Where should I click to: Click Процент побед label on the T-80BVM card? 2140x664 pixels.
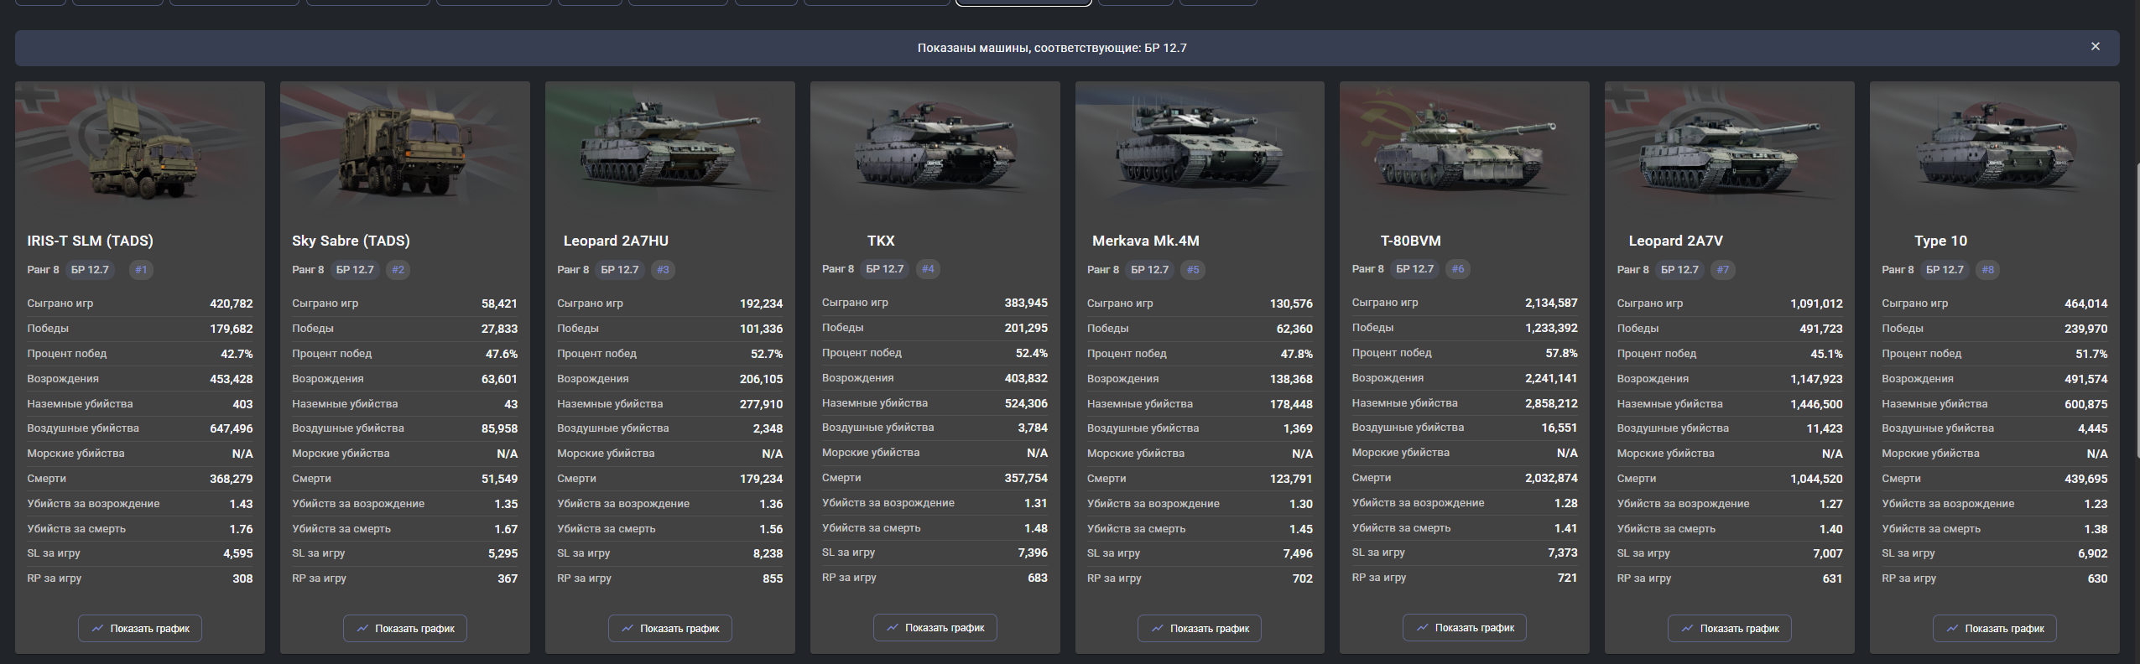click(x=1392, y=353)
